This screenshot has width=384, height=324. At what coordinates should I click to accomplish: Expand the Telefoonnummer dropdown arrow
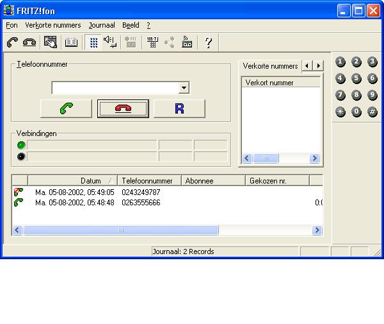click(x=184, y=88)
